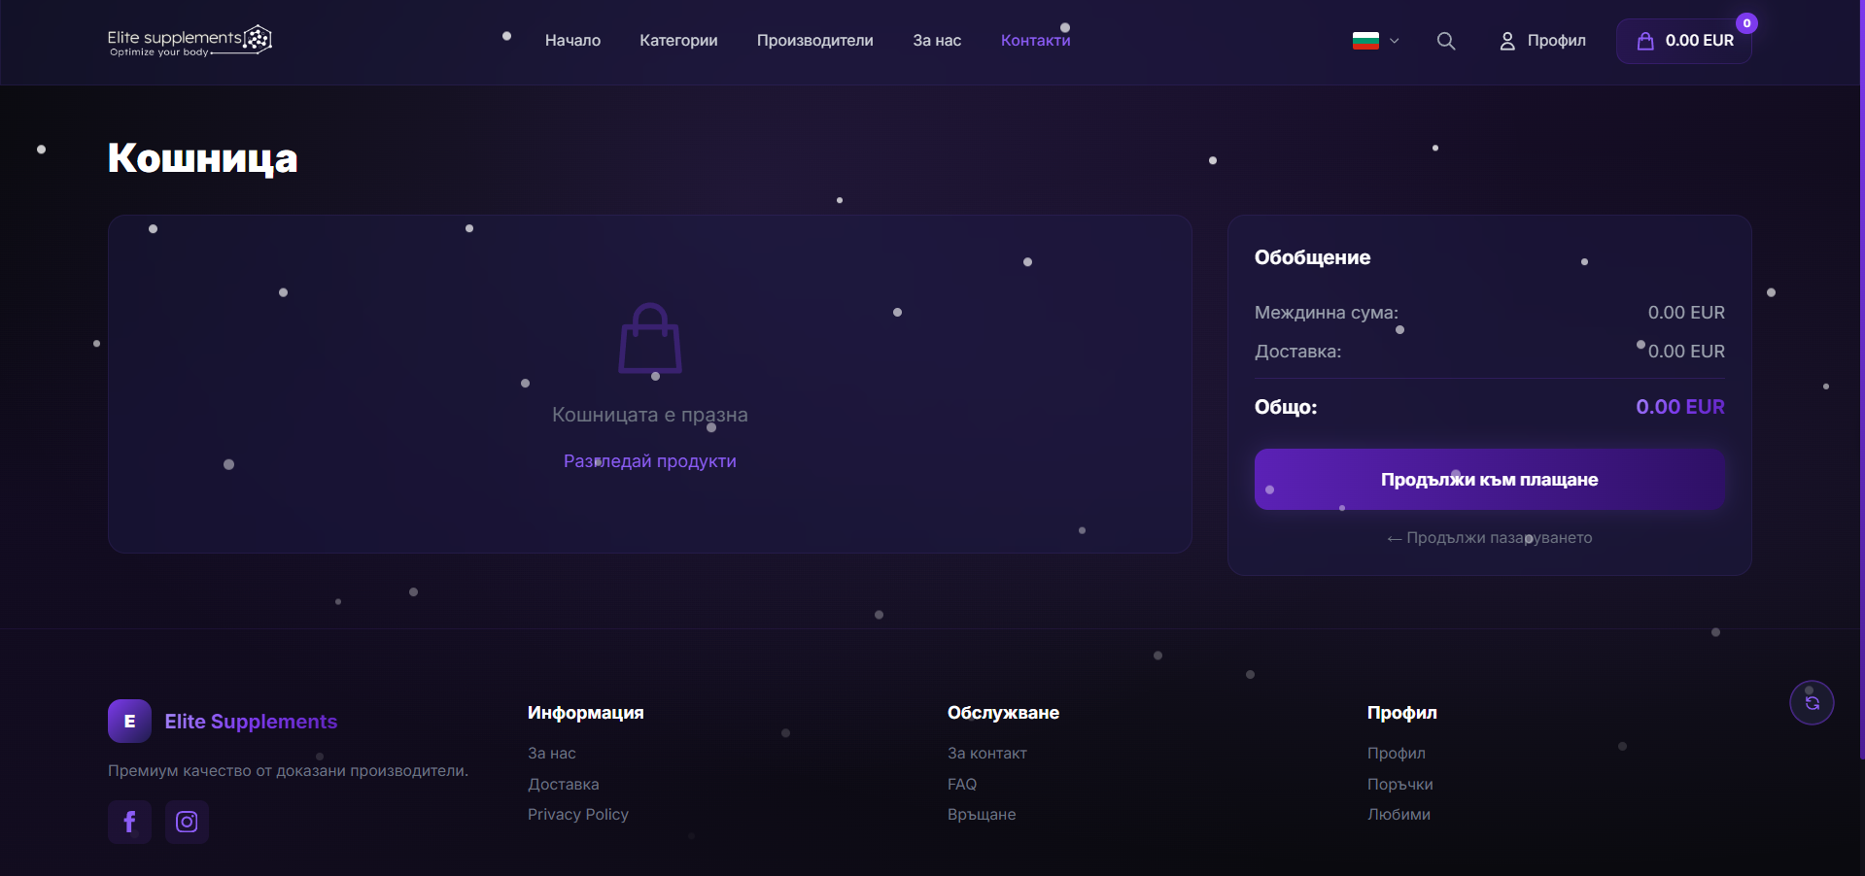Select the Контакти navigation item
This screenshot has width=1865, height=876.
[x=1035, y=41]
